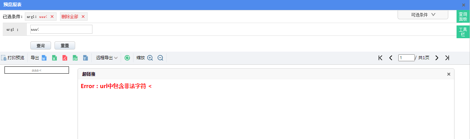The width and height of the screenshot is (470, 139).
Task: Click the 查询 query button
Action: pyautogui.click(x=41, y=45)
